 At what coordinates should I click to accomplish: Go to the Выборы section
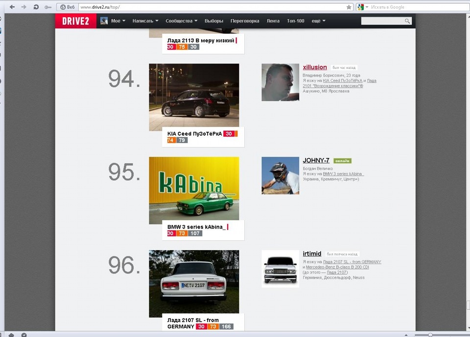[214, 21]
